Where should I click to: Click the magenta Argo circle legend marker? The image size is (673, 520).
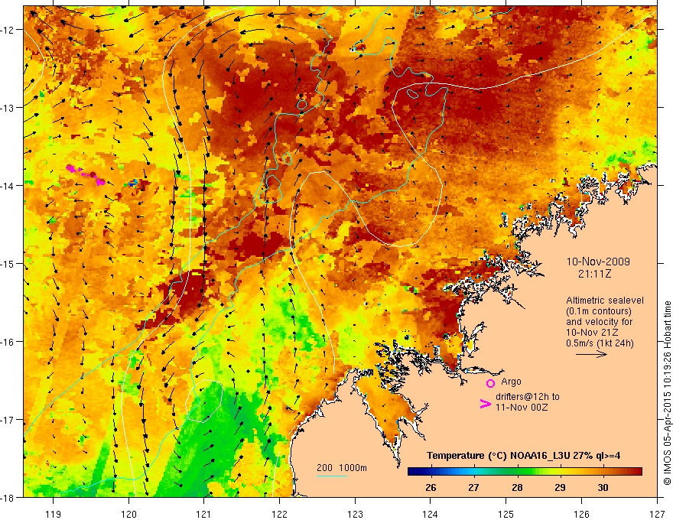pyautogui.click(x=490, y=383)
